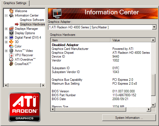The height and width of the screenshot is (126, 159).
Task: Click the System Information button
Action: pyautogui.click(x=129, y=118)
